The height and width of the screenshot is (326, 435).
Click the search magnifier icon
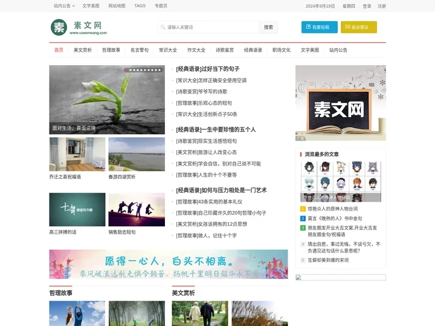[163, 27]
